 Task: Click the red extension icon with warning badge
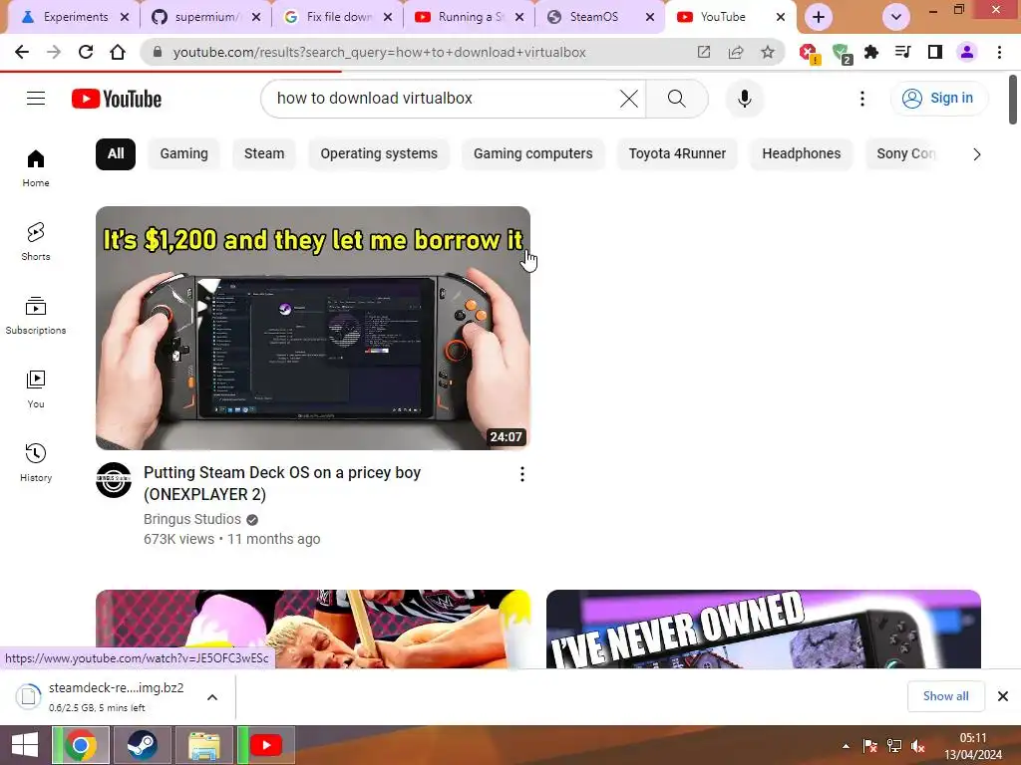(810, 54)
